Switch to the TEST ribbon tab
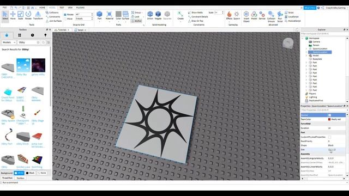The width and height of the screenshot is (349, 196). (62, 8)
